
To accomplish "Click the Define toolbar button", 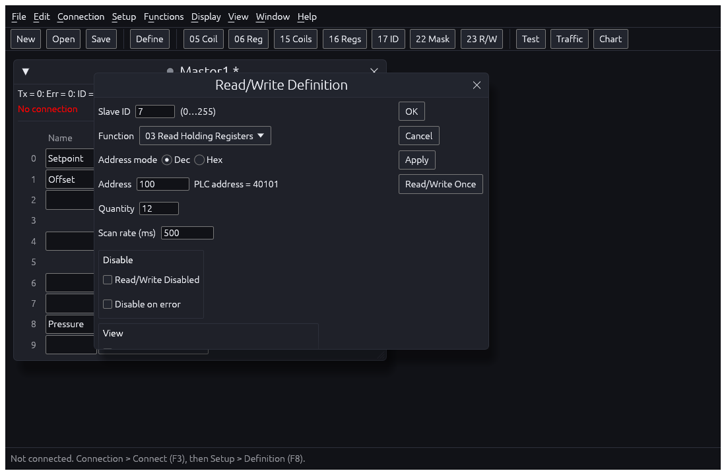I will (150, 39).
